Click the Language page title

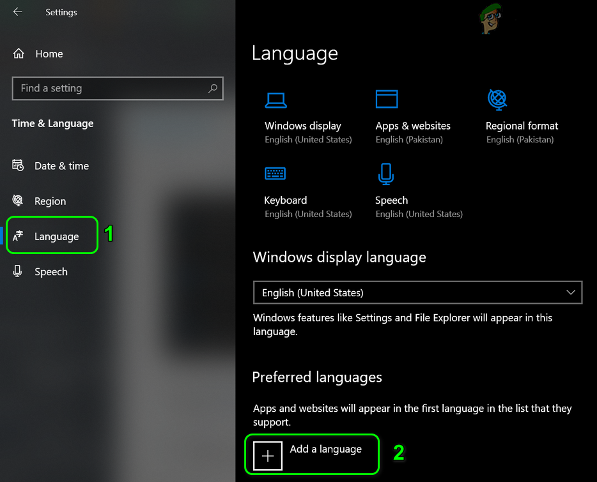[x=295, y=54]
